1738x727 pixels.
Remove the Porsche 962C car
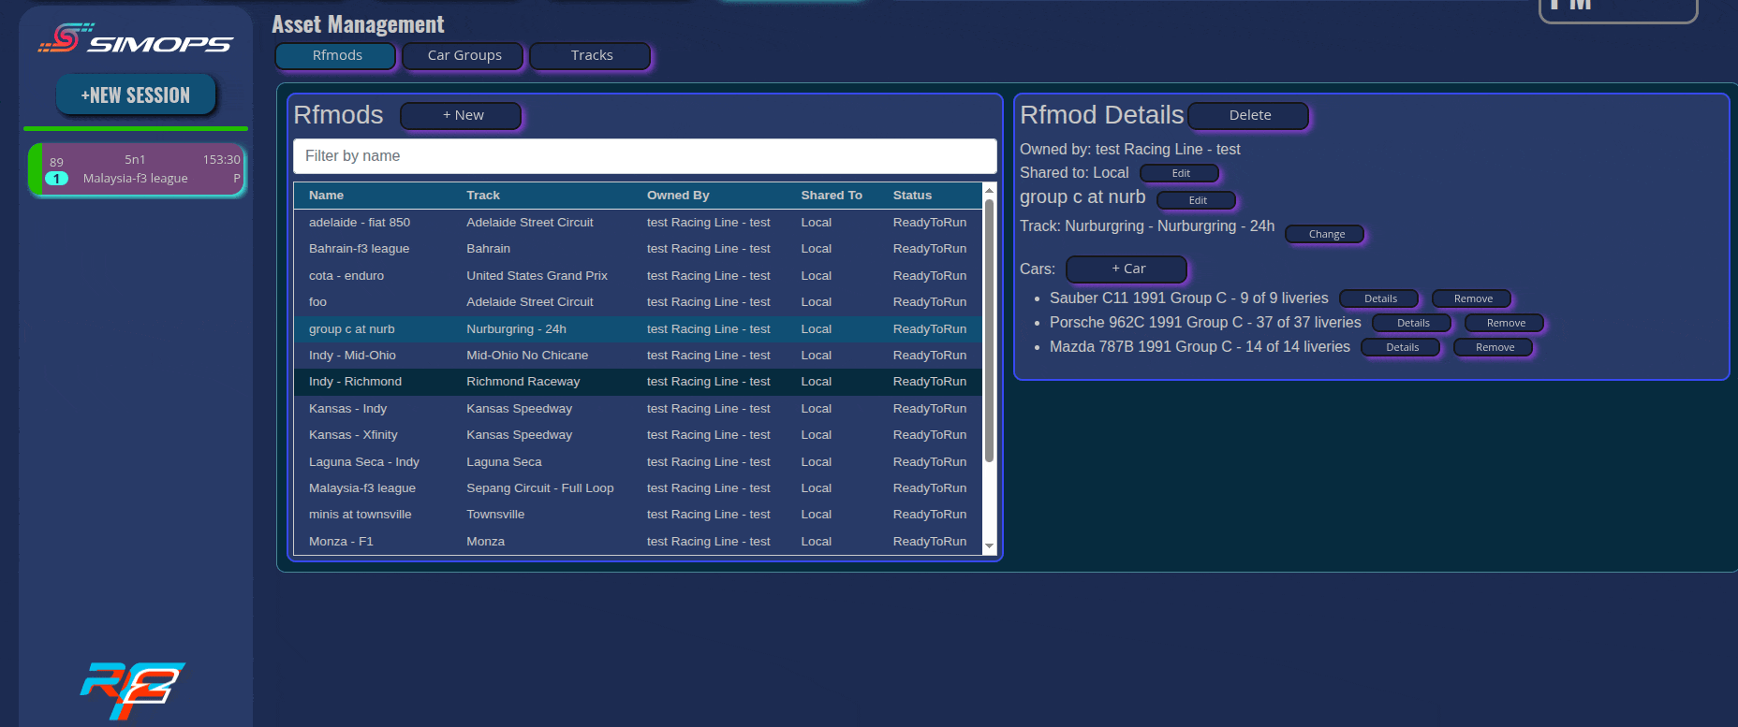click(x=1505, y=323)
